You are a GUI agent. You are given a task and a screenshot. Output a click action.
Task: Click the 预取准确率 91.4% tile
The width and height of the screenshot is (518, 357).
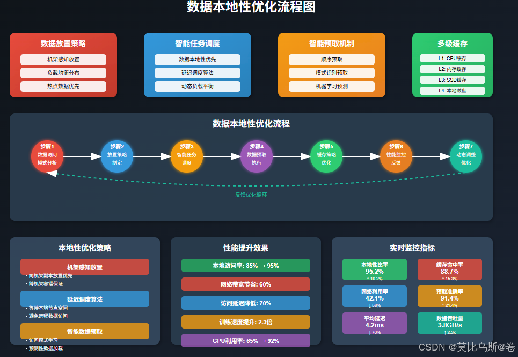click(x=450, y=296)
